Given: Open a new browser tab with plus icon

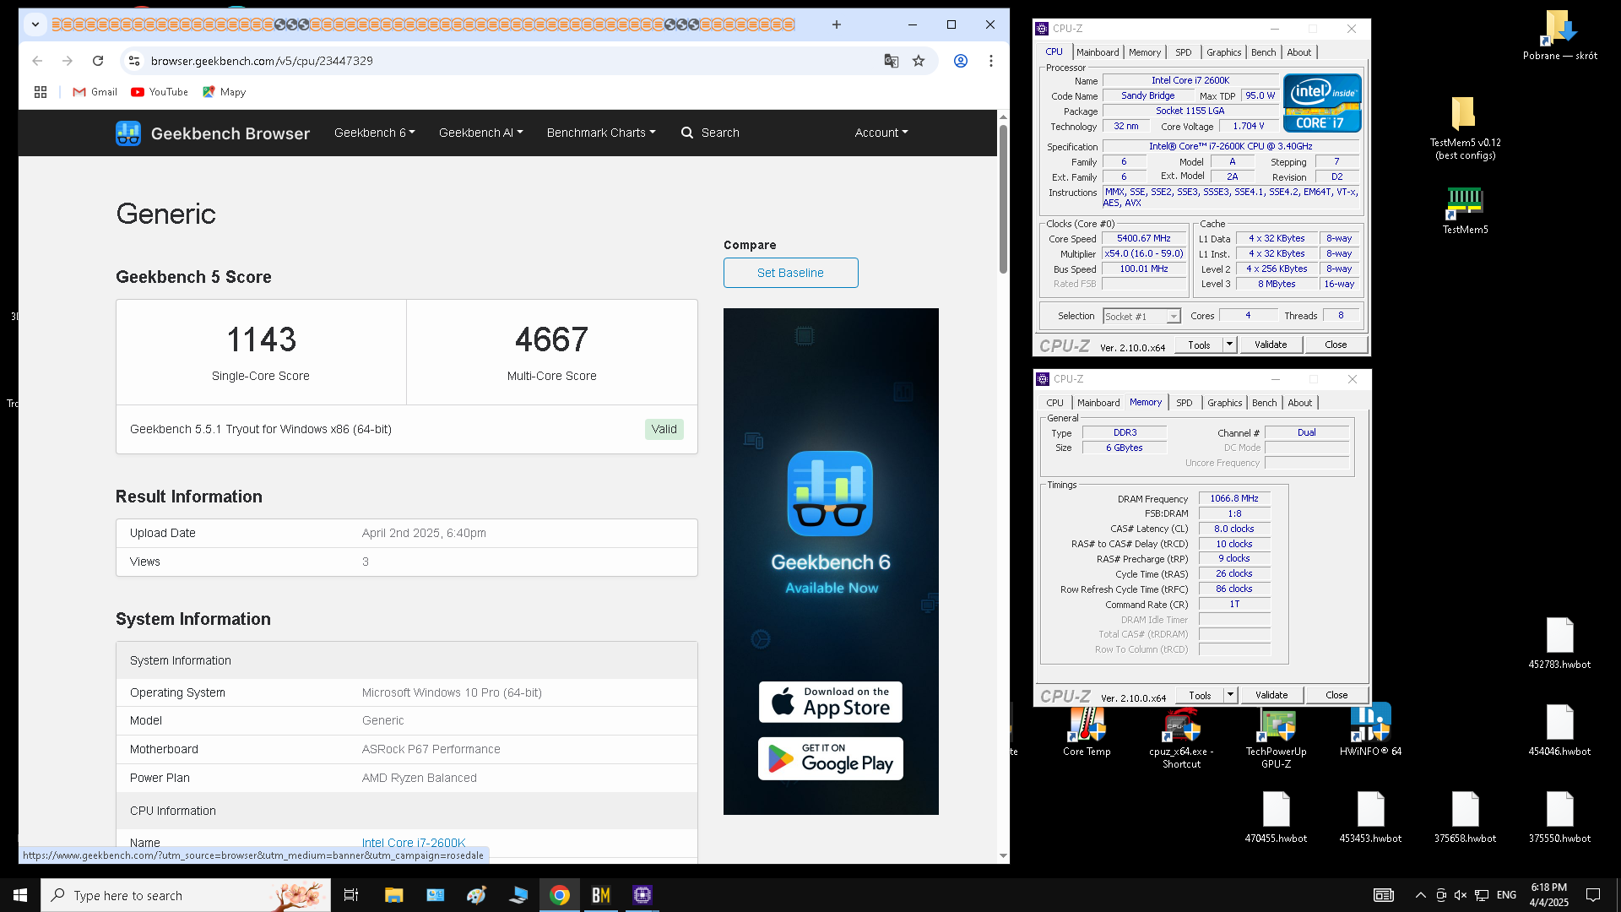Looking at the screenshot, I should 836,24.
